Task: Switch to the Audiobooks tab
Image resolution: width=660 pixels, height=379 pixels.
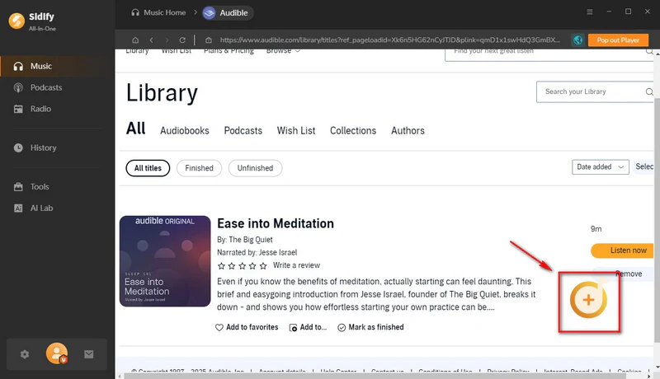Action: (184, 131)
